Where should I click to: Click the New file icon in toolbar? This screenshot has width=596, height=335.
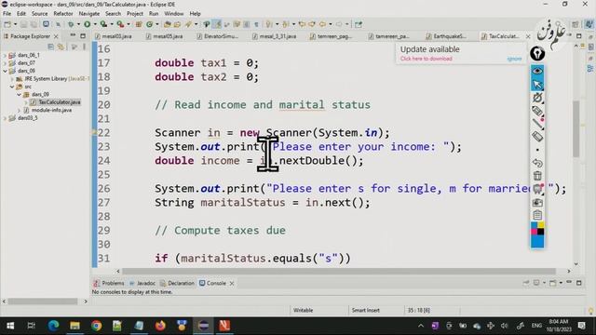tap(7, 24)
